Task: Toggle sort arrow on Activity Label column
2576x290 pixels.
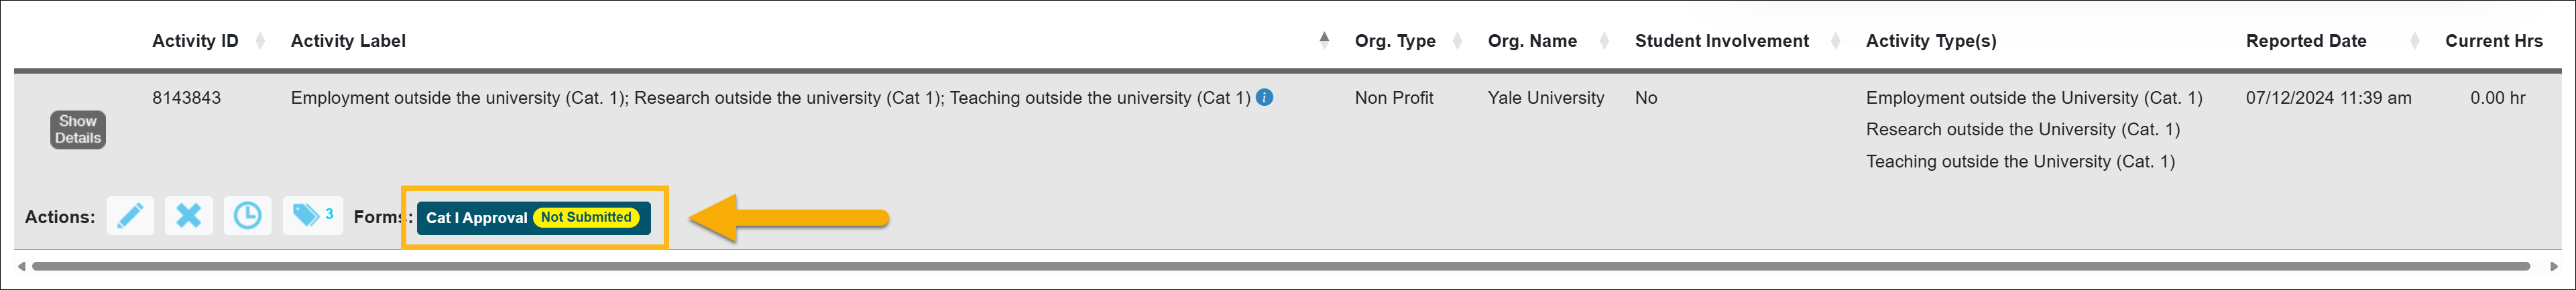Action: coord(1324,40)
